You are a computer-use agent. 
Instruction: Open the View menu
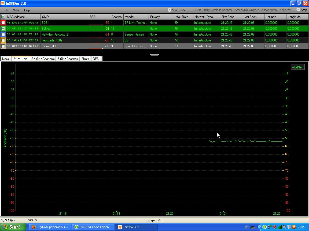[16, 10]
